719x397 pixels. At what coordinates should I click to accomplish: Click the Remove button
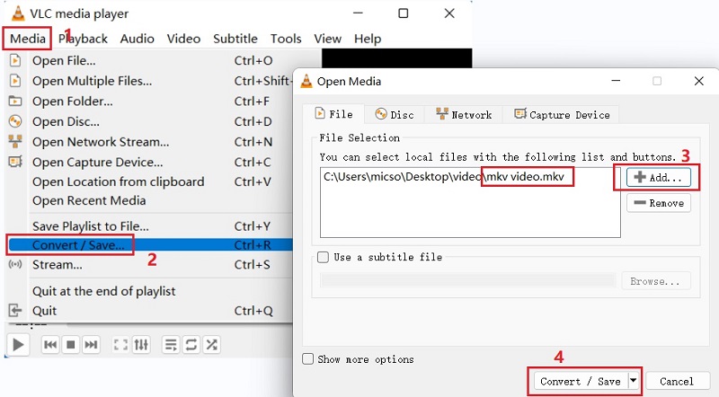659,203
